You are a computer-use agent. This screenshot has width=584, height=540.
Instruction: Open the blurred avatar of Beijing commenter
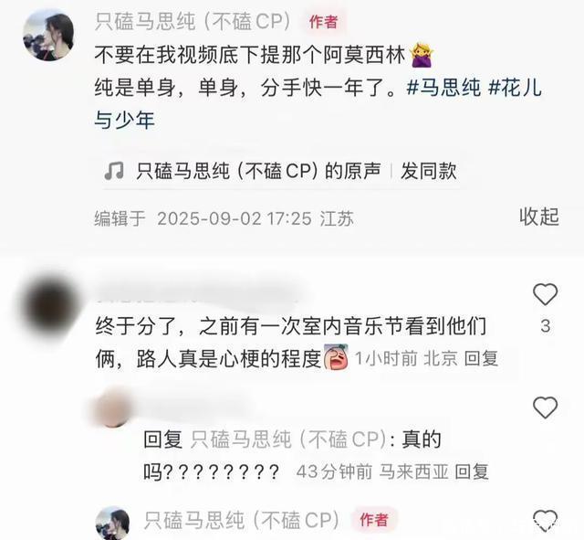tap(47, 306)
